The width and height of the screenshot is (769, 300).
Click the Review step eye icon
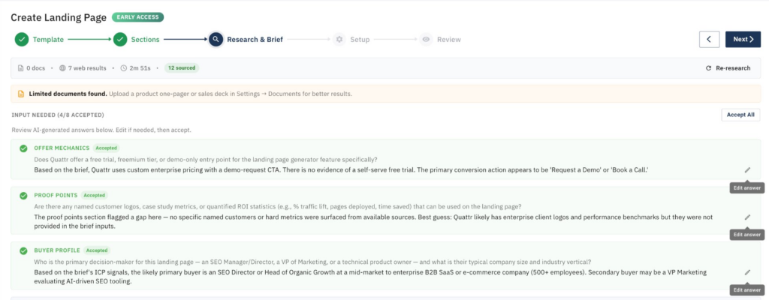tap(427, 39)
